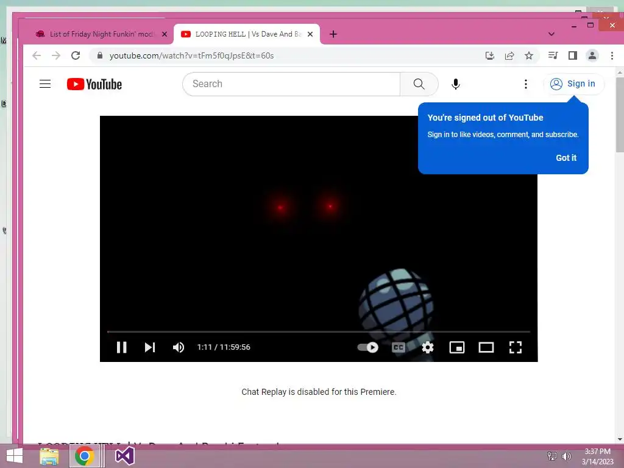
Task: Share this page icon
Action: click(509, 55)
